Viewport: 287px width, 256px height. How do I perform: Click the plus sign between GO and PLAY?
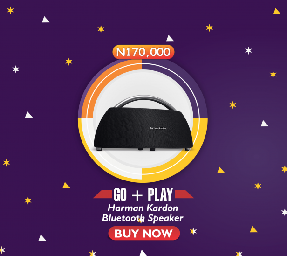(x=137, y=195)
